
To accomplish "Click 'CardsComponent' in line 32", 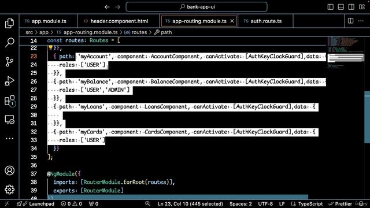I will pyautogui.click(x=166, y=132).
